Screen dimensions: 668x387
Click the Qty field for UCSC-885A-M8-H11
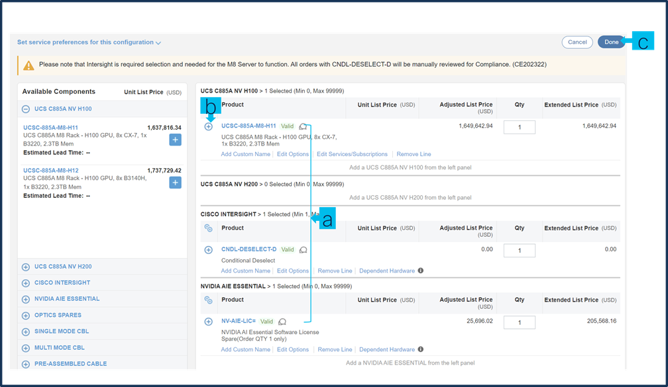pyautogui.click(x=520, y=127)
